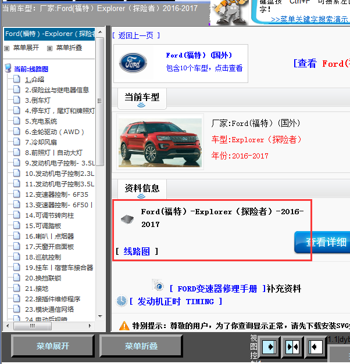The height and width of the screenshot is (364, 350).
Task: Open tree item 2.保险丝与继电器信息
Action: (57, 90)
